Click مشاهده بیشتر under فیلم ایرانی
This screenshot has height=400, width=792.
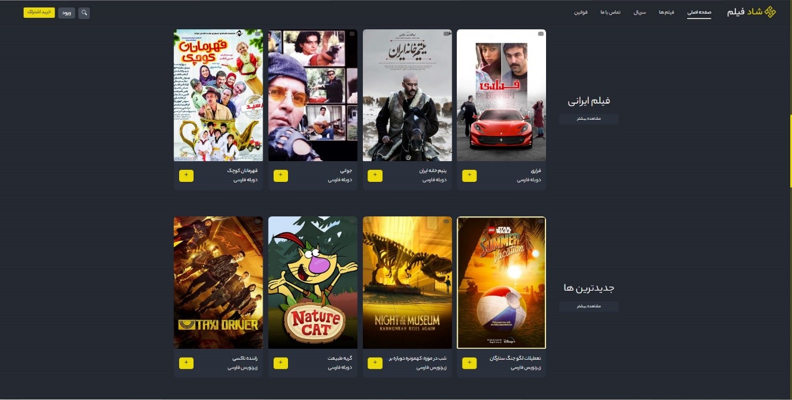[x=589, y=119]
